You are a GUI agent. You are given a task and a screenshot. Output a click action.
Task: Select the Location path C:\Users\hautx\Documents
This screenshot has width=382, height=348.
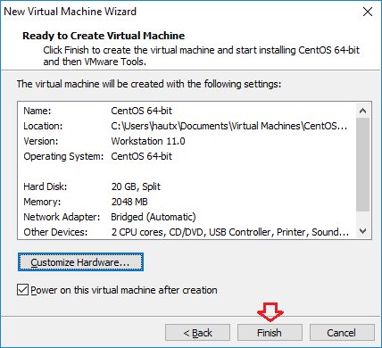point(229,126)
